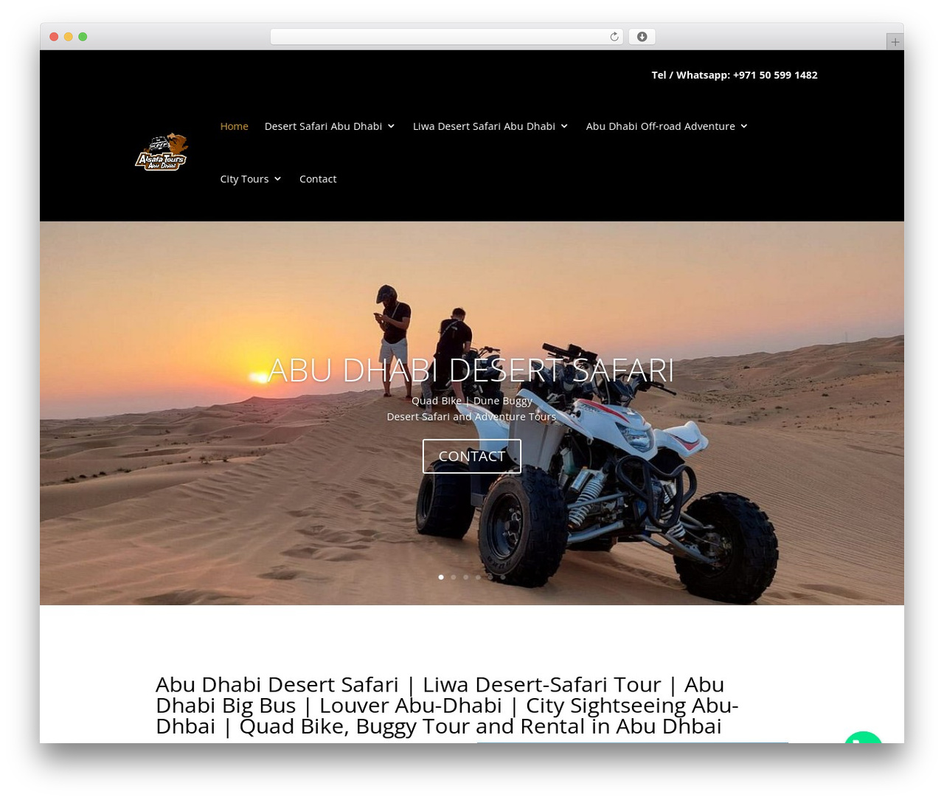
Task: Open Abu Dhabi Off-road Adventure menu
Action: point(660,126)
